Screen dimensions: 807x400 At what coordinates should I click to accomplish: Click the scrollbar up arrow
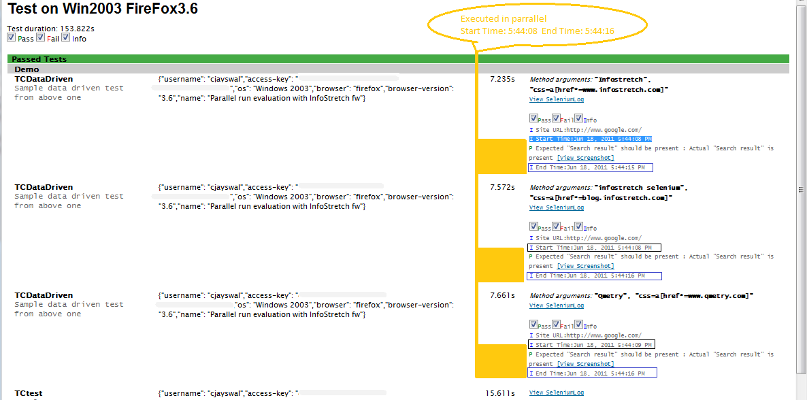pos(801,5)
